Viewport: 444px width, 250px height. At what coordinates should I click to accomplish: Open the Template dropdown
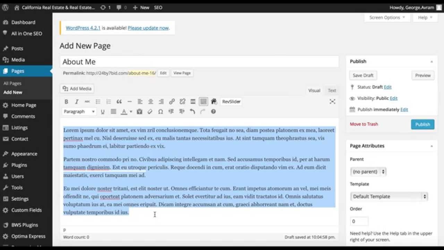pos(389,197)
